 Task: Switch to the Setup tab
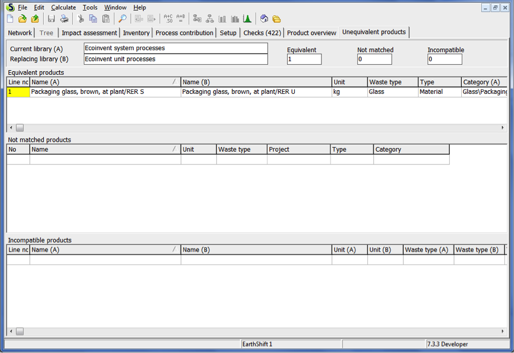pyautogui.click(x=228, y=33)
